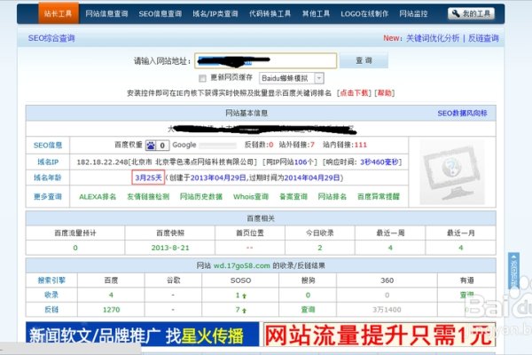The width and height of the screenshot is (532, 355).
Task: Click the 查询 search button
Action: (364, 60)
